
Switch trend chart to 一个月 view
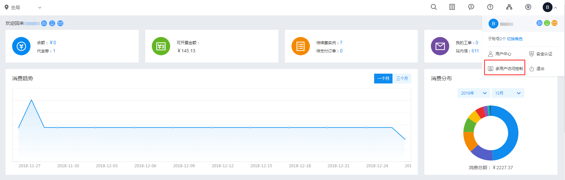383,79
